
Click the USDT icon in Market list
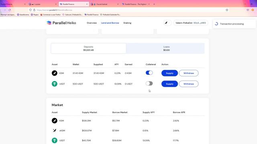point(55,140)
